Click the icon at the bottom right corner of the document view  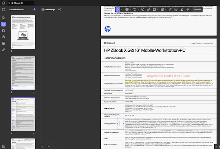[x=216, y=147]
